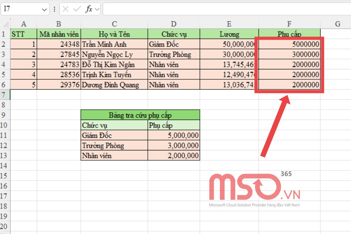Click the Enter checkmark icon in formula bar
Image resolution: width=351 pixels, height=234 pixels.
77,9
